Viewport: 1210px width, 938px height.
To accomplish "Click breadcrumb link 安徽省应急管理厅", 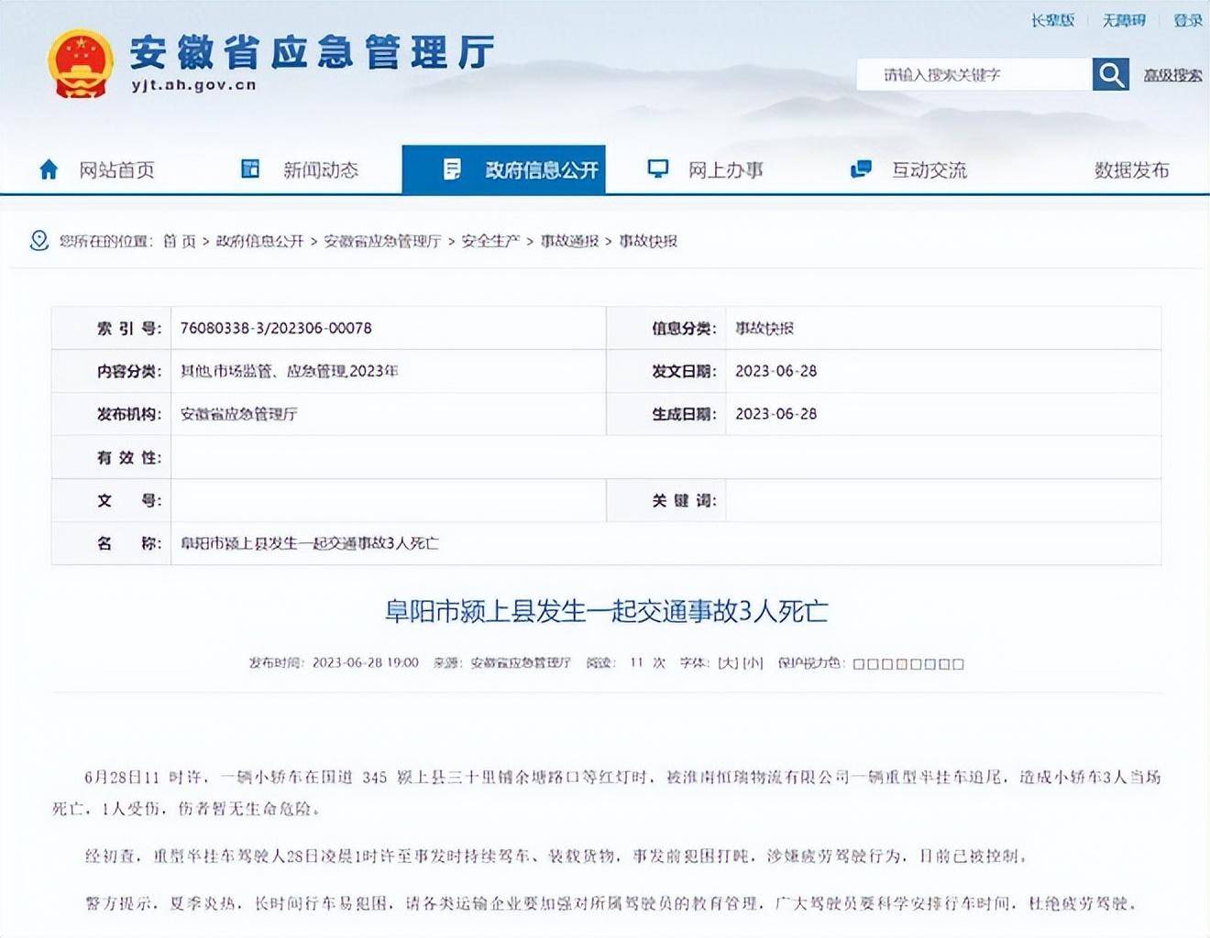I will click(382, 241).
